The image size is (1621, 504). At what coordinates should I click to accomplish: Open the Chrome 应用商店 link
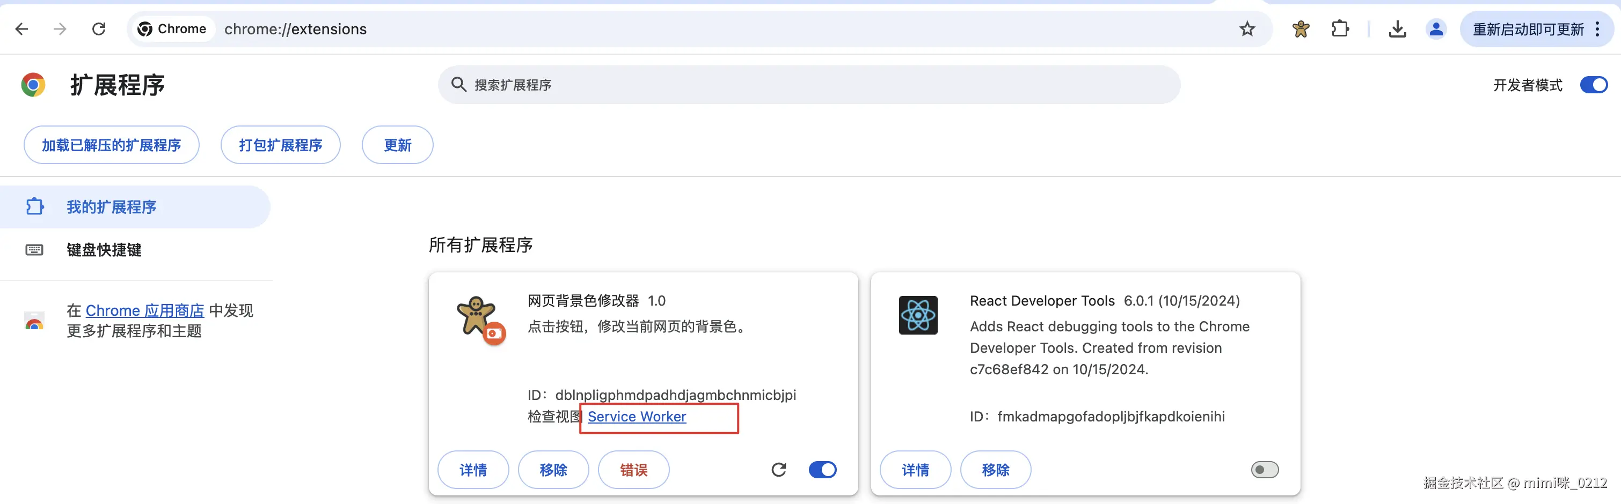point(145,310)
